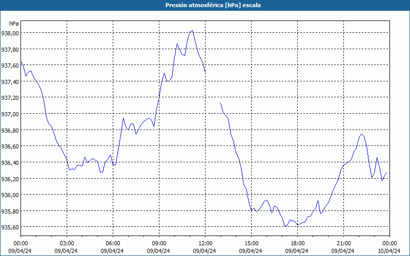The width and height of the screenshot is (410, 256).
Task: Select the 09/04/24 date below 06:00
Action: click(x=112, y=251)
